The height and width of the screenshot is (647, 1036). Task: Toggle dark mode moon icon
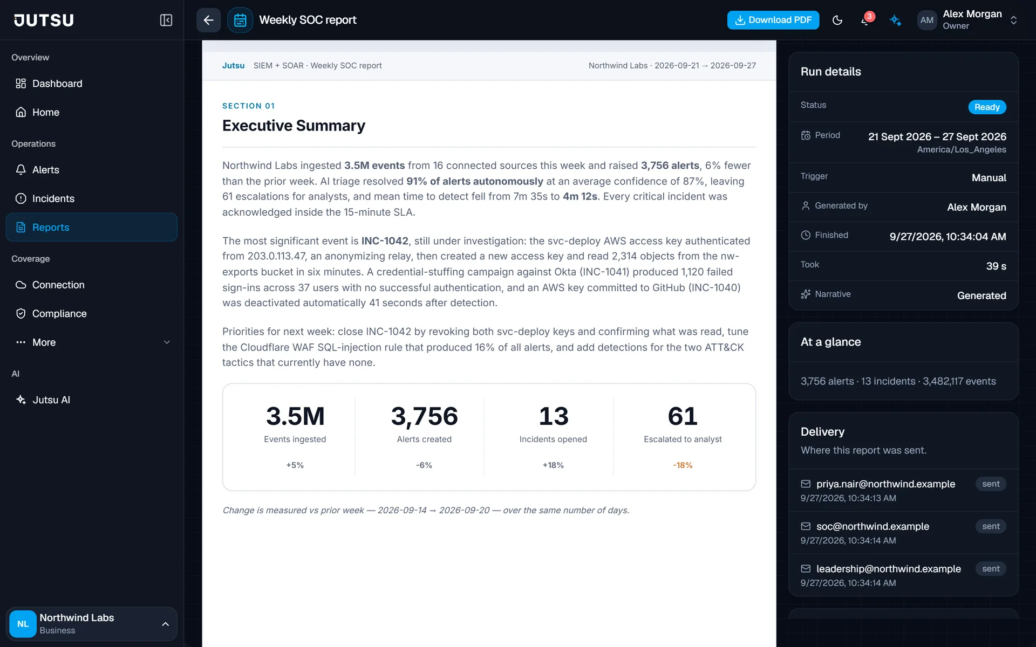pyautogui.click(x=837, y=20)
